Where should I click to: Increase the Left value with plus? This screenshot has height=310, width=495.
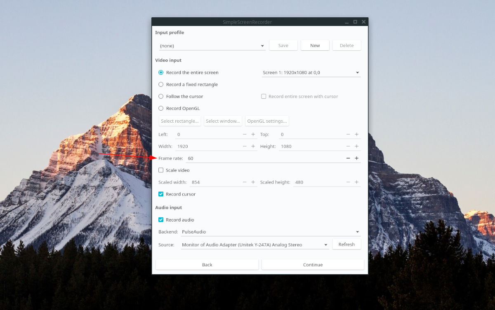point(253,134)
